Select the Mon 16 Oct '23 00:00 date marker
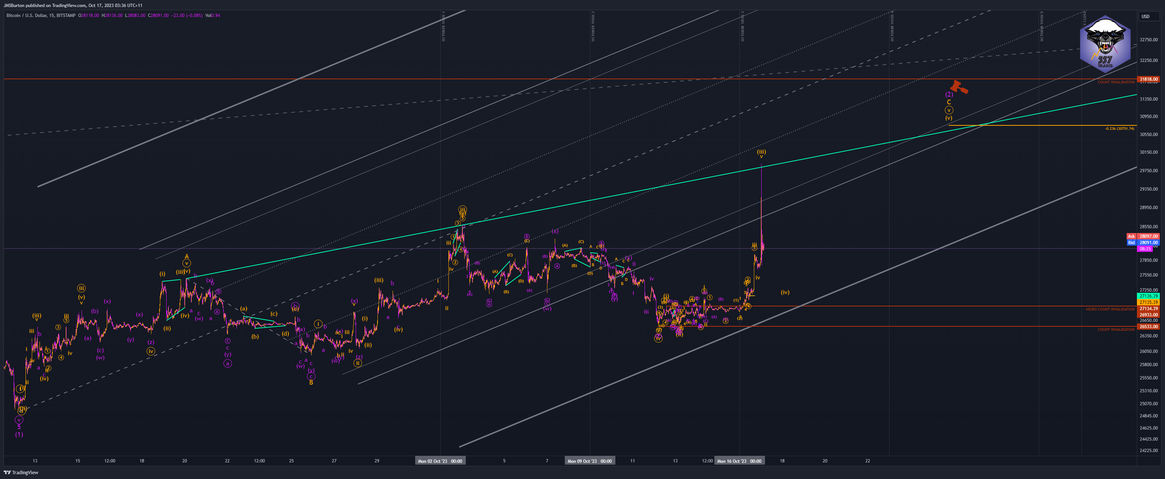This screenshot has width=1165, height=479. 739,461
